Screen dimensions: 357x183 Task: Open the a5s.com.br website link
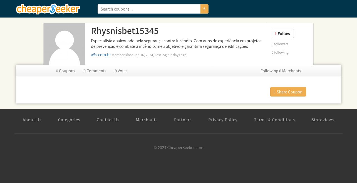click(x=101, y=55)
